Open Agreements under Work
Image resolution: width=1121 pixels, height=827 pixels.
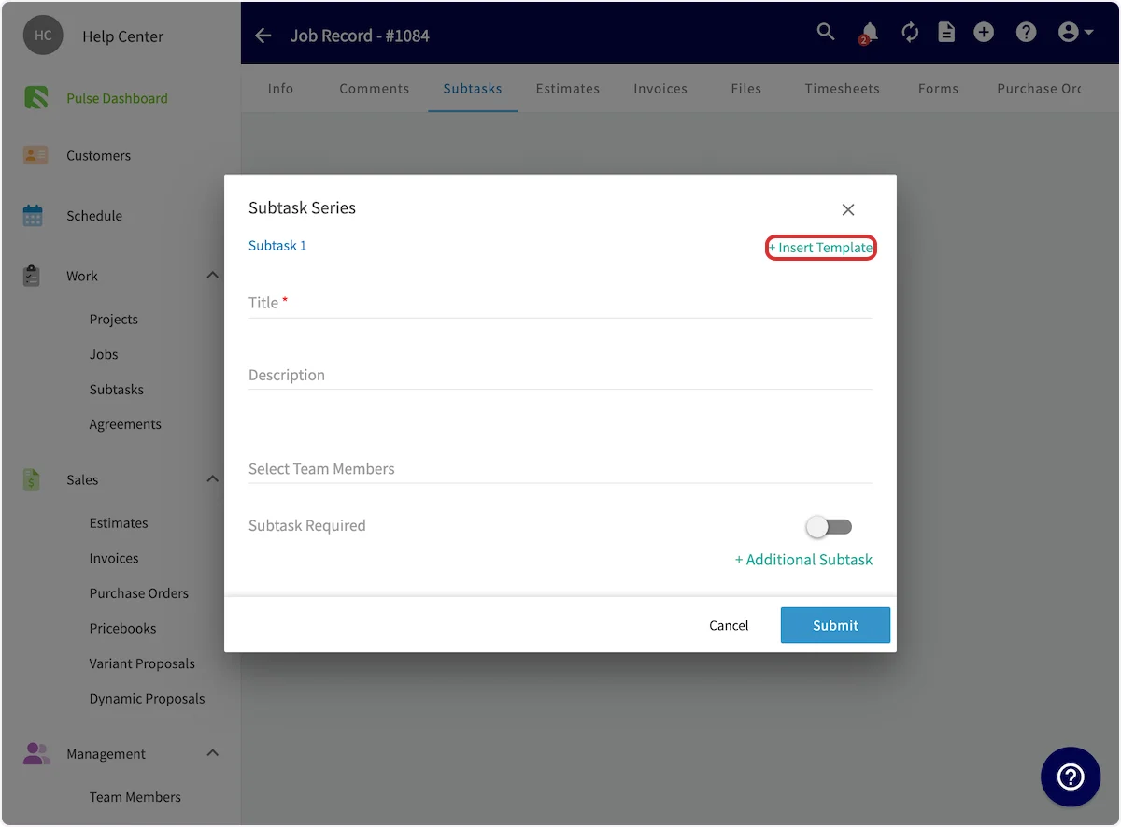125,424
